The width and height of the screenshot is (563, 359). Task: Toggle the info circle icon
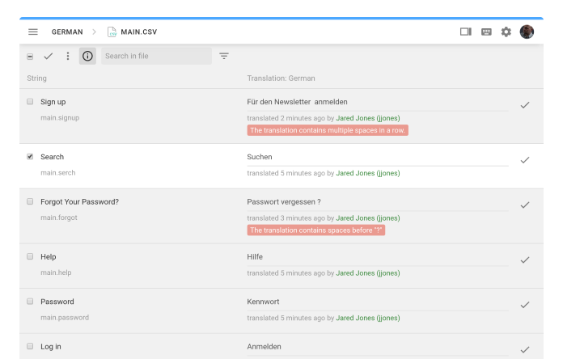pos(87,56)
